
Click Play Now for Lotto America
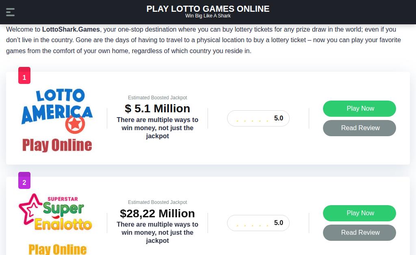(x=360, y=109)
